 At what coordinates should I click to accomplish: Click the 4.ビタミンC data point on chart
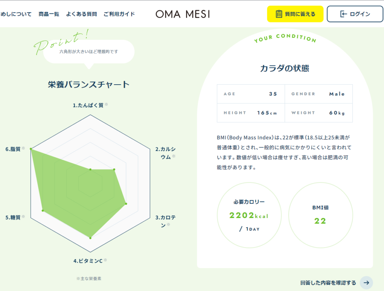pos(90,238)
